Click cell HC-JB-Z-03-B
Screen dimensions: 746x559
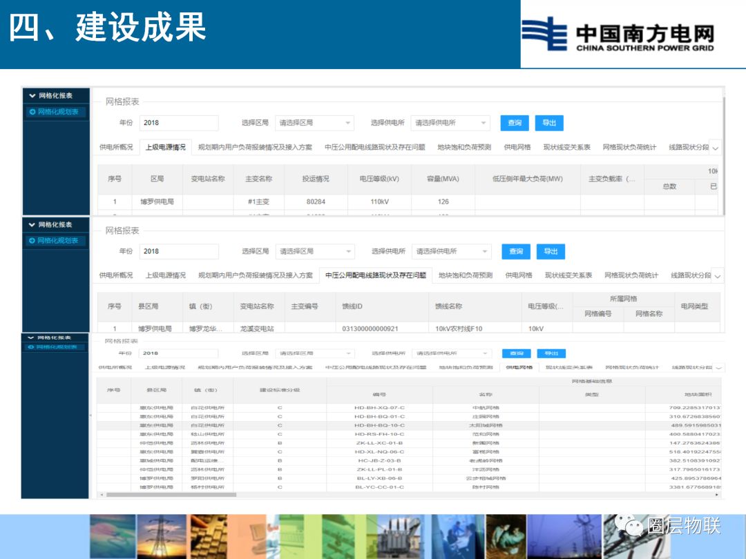pyautogui.click(x=379, y=460)
